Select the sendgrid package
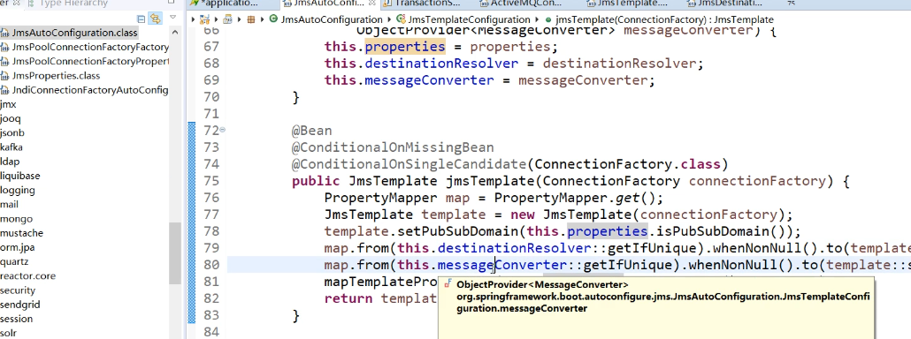 pos(19,305)
